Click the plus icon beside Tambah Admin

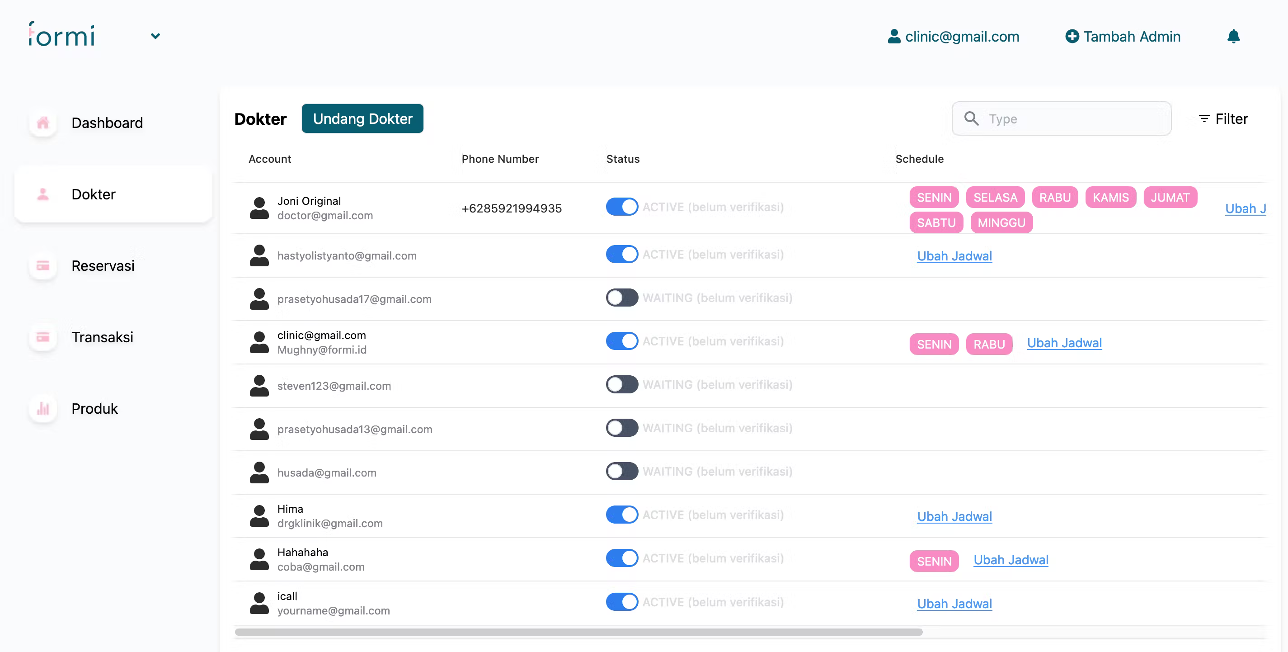pos(1072,37)
